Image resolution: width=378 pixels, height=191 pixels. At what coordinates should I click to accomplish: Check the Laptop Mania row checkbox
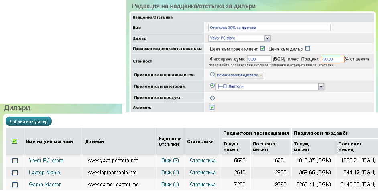click(15, 173)
